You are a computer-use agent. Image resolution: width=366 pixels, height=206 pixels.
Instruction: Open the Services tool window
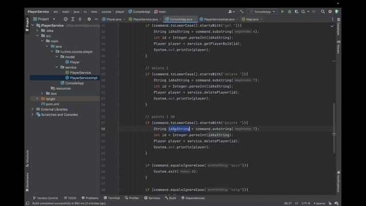tap(152, 198)
